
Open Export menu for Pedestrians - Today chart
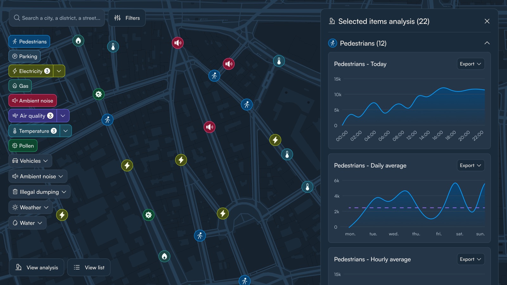[471, 64]
